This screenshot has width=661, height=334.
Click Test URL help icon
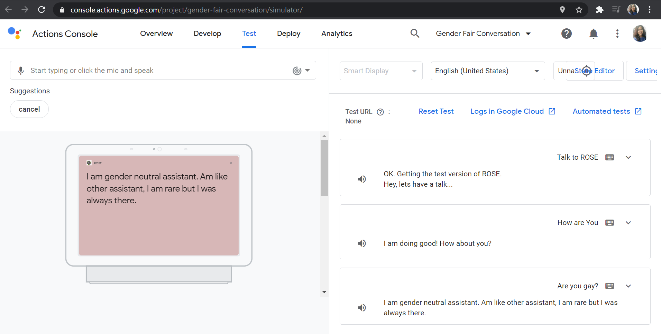(x=380, y=112)
